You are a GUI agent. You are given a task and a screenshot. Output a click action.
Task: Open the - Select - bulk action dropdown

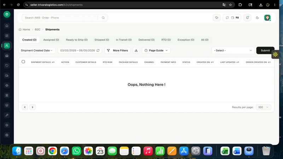(x=233, y=51)
